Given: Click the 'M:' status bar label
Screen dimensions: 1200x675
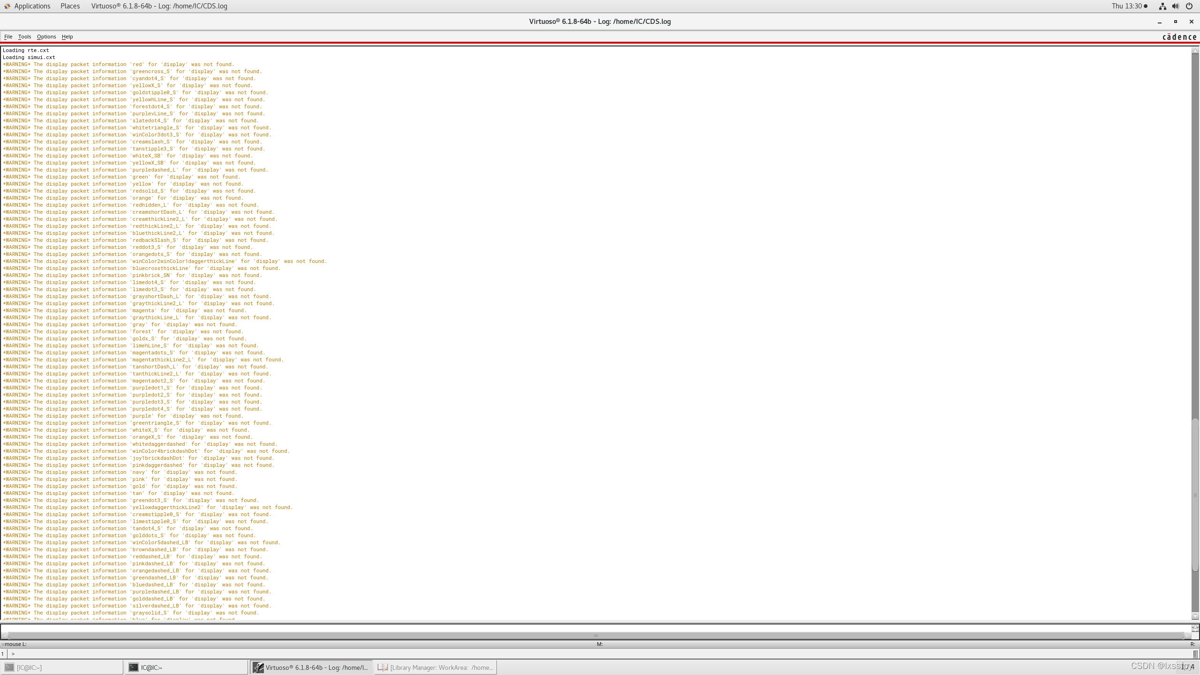Looking at the screenshot, I should tap(600, 644).
